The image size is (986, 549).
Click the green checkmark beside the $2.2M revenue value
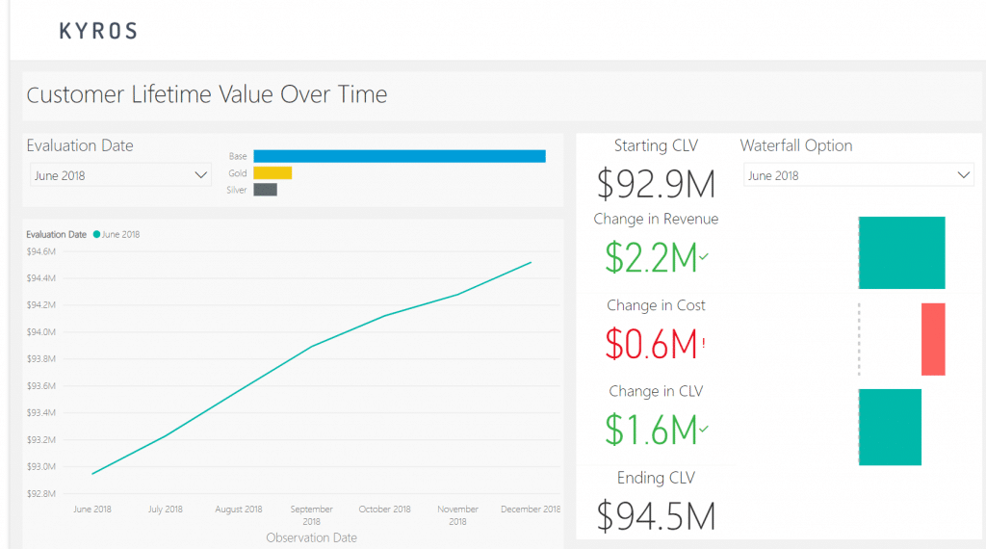(704, 256)
